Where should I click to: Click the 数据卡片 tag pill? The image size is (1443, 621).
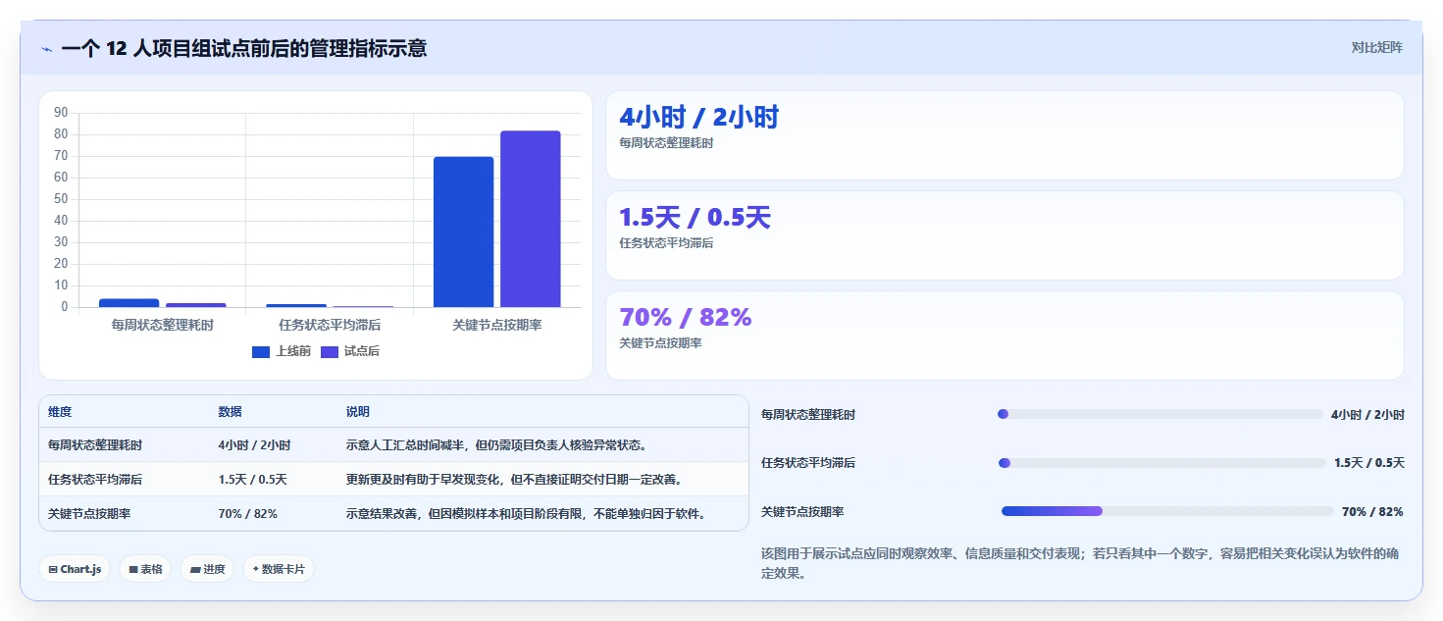click(x=279, y=569)
